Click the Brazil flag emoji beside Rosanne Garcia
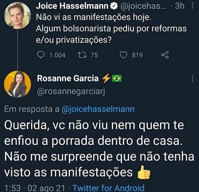The image size is (199, 192). (x=117, y=78)
